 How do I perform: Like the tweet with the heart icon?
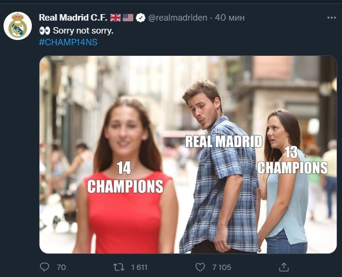200,267
